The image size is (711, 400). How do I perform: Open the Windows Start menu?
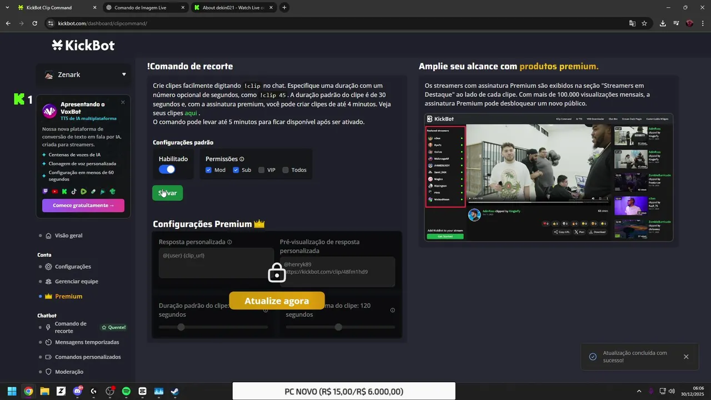tap(12, 391)
